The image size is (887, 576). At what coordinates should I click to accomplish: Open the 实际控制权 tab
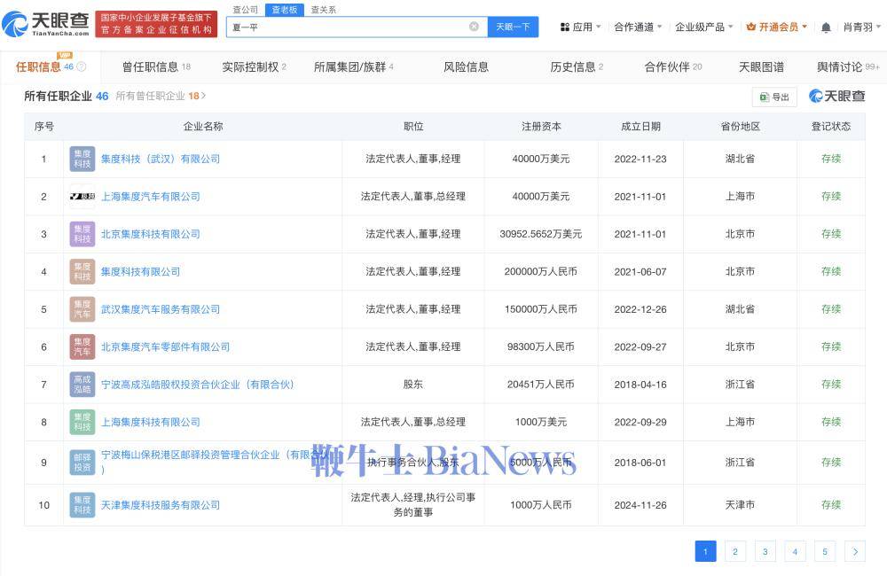[254, 66]
